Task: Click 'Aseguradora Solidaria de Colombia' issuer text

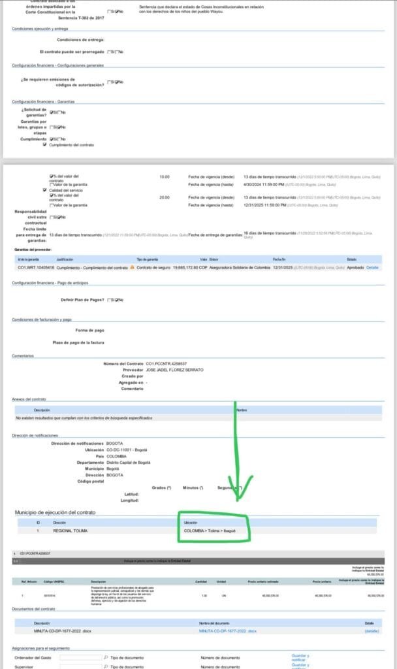Action: [x=240, y=267]
